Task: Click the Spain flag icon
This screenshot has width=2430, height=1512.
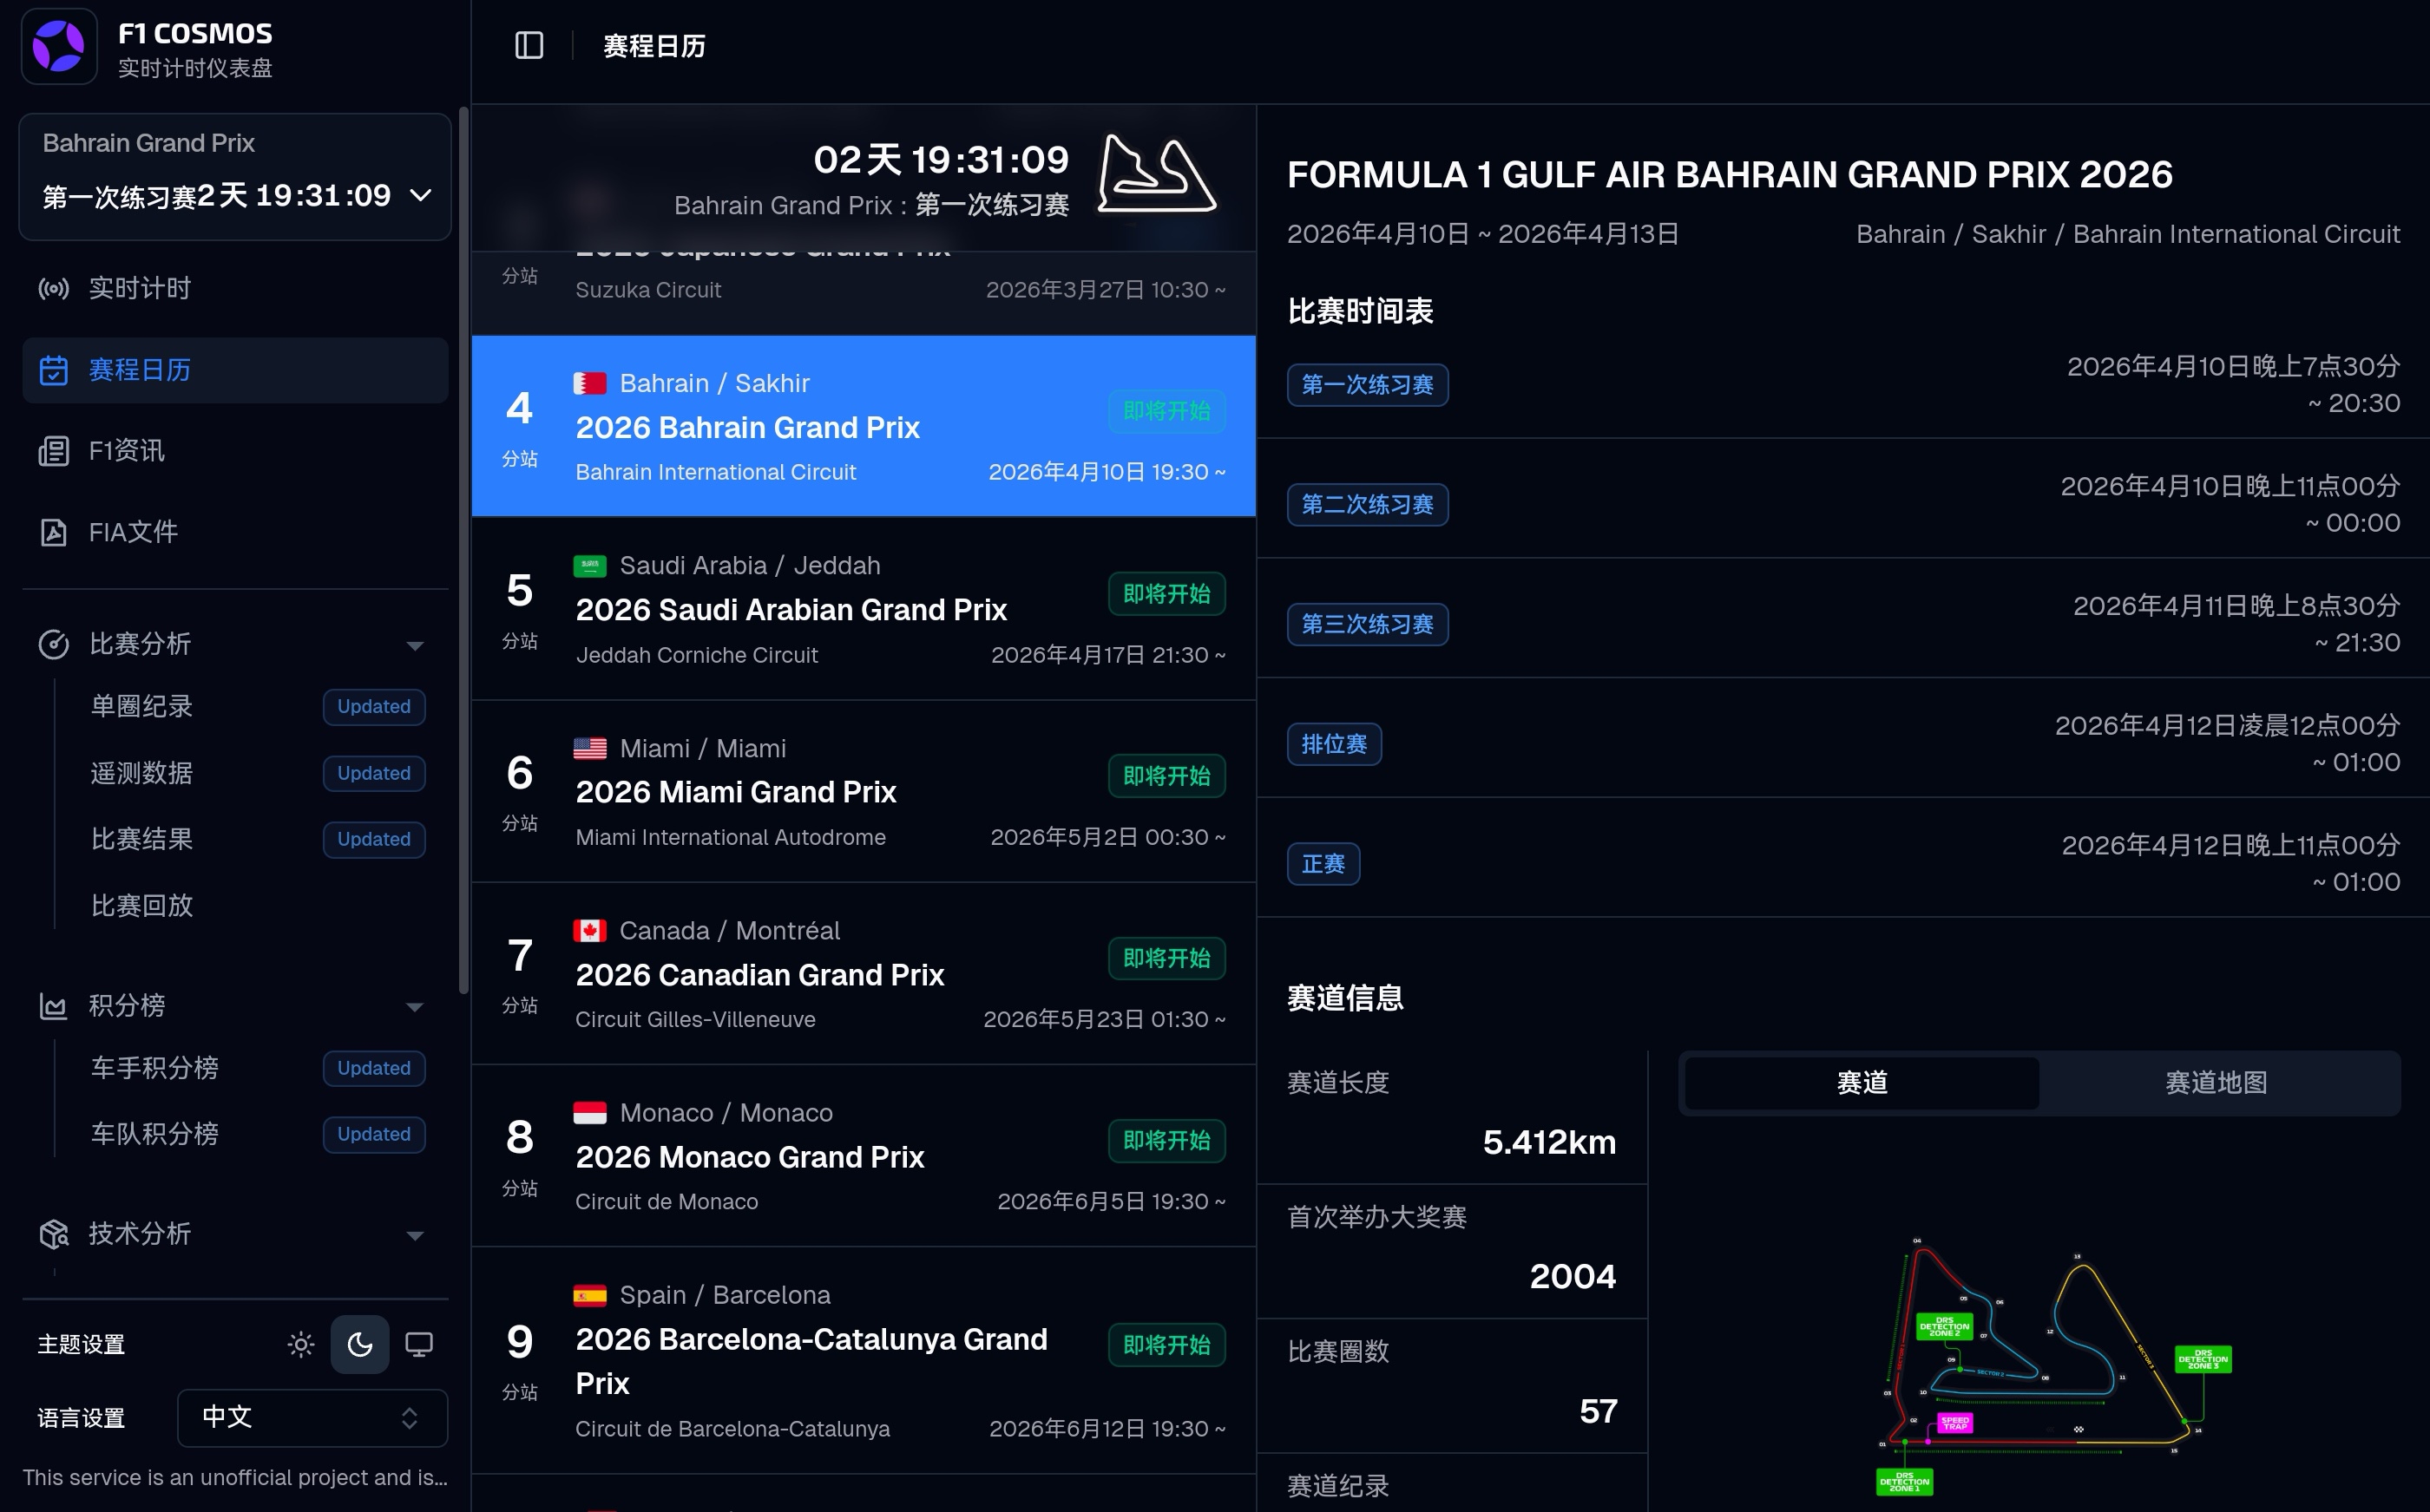Action: 589,1296
